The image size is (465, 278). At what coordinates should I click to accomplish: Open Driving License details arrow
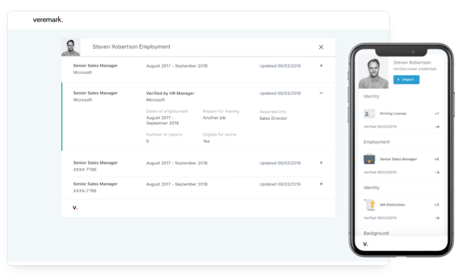pyautogui.click(x=437, y=127)
